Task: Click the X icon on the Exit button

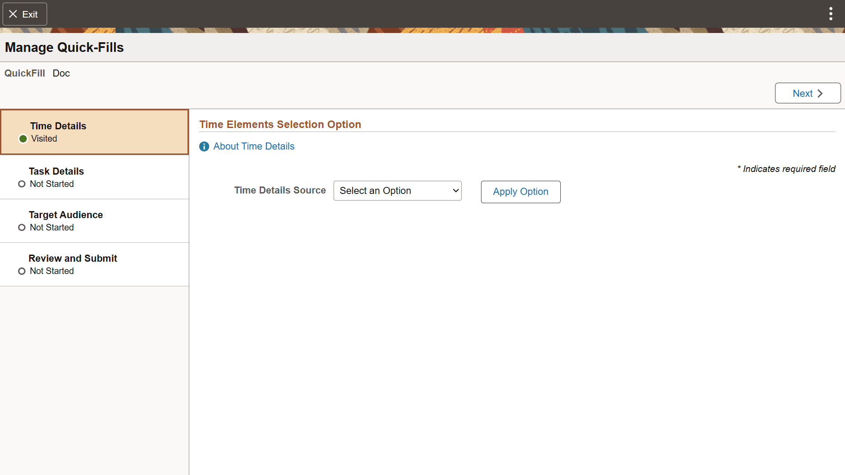Action: point(13,14)
